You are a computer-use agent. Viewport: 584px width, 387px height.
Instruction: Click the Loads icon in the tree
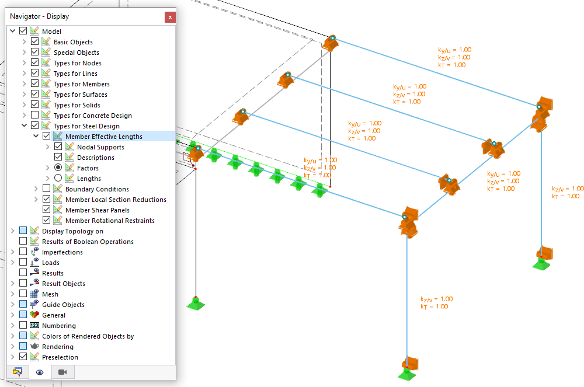pos(33,262)
